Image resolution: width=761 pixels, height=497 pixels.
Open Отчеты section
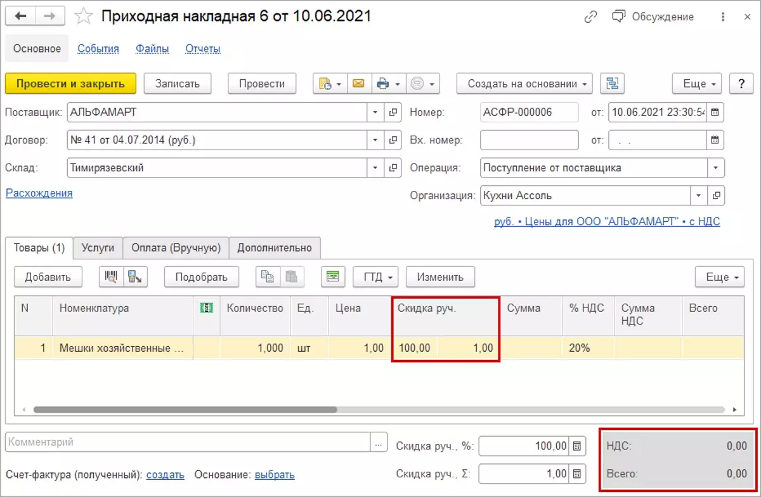click(203, 49)
